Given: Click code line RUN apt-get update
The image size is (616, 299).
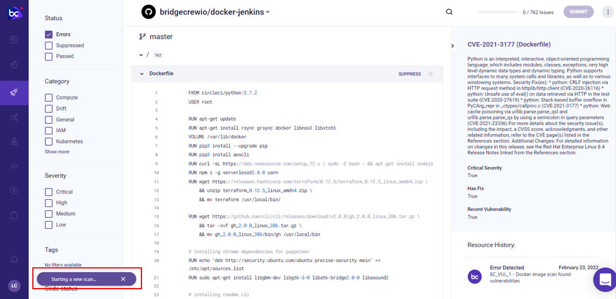Looking at the screenshot, I should click(212, 119).
